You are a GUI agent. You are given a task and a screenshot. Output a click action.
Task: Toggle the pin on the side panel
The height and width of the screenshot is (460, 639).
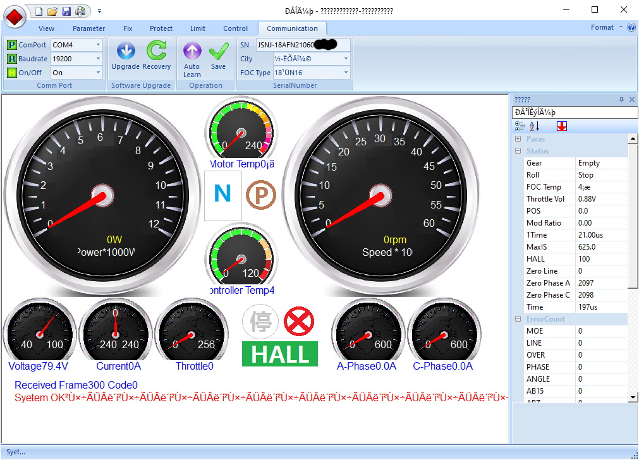pyautogui.click(x=621, y=100)
